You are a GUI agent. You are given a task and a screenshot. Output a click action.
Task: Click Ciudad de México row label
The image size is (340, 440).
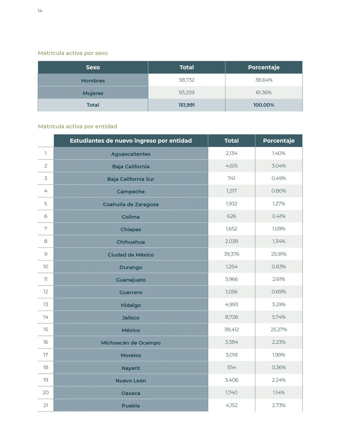[131, 255]
